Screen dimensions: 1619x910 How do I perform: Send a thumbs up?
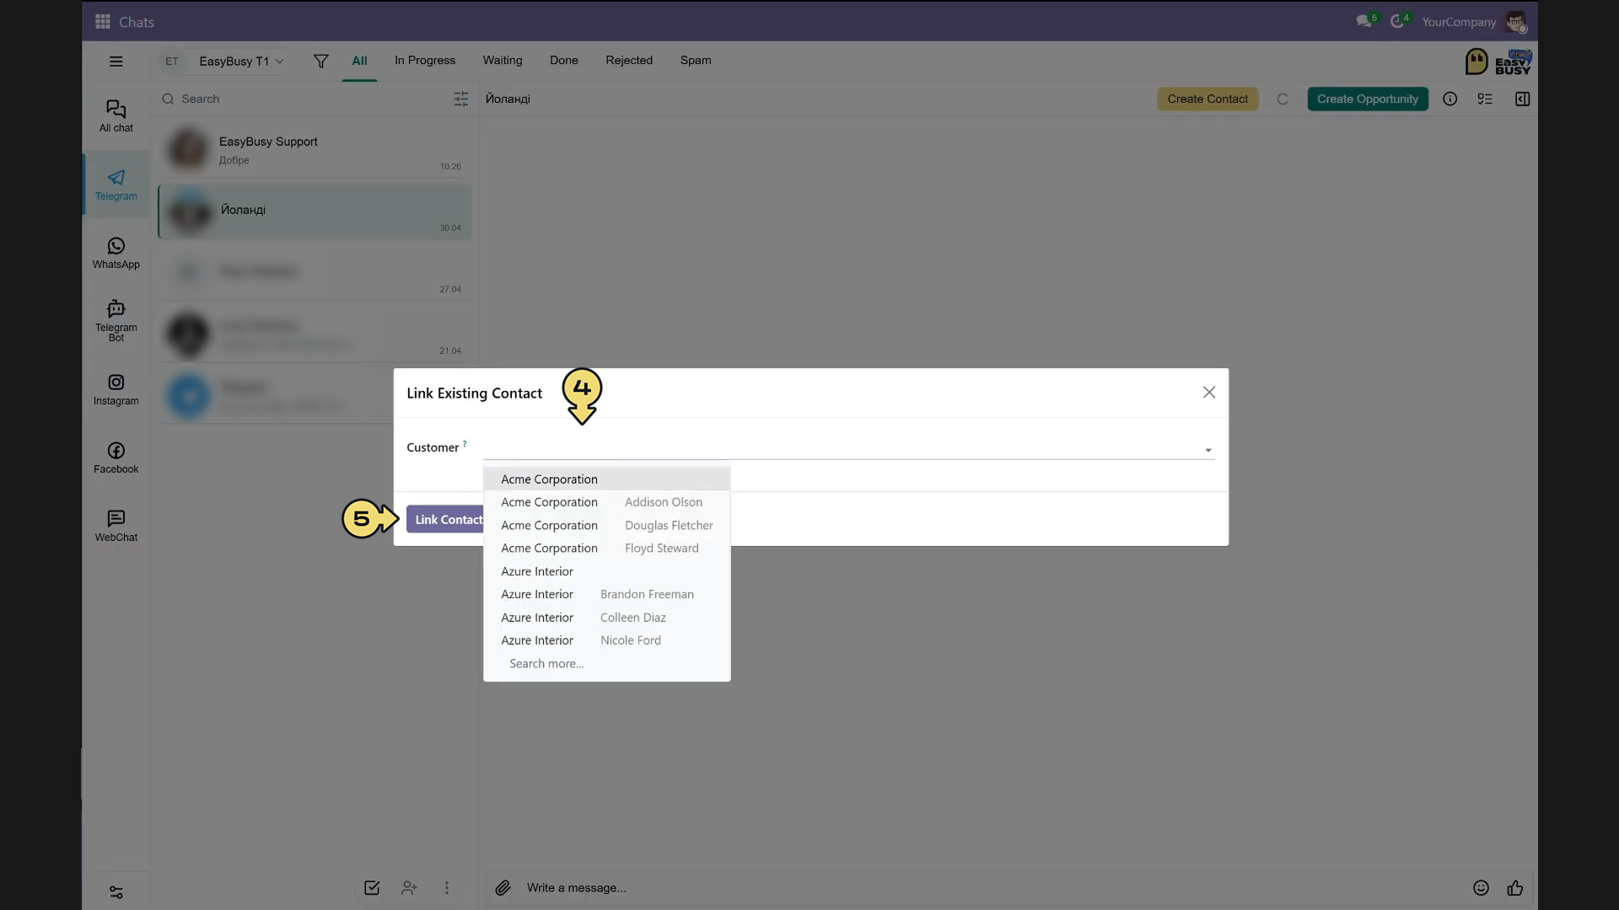pos(1515,887)
